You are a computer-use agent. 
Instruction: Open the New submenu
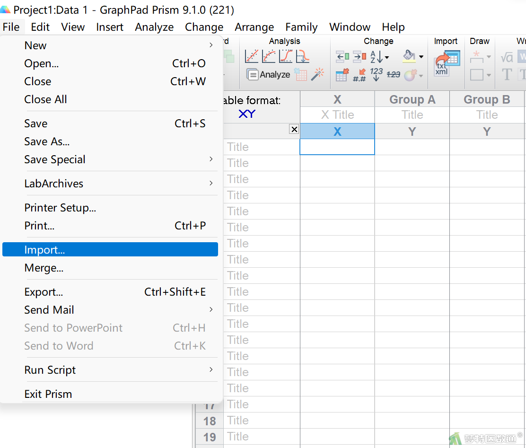(x=110, y=45)
